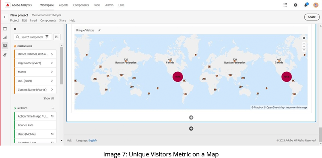Open the user profile avatar
Screen dimensions: 322x158
coord(316,5)
